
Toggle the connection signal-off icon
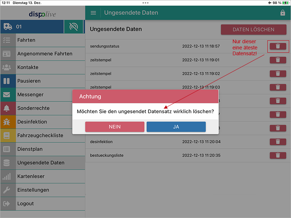point(73,27)
